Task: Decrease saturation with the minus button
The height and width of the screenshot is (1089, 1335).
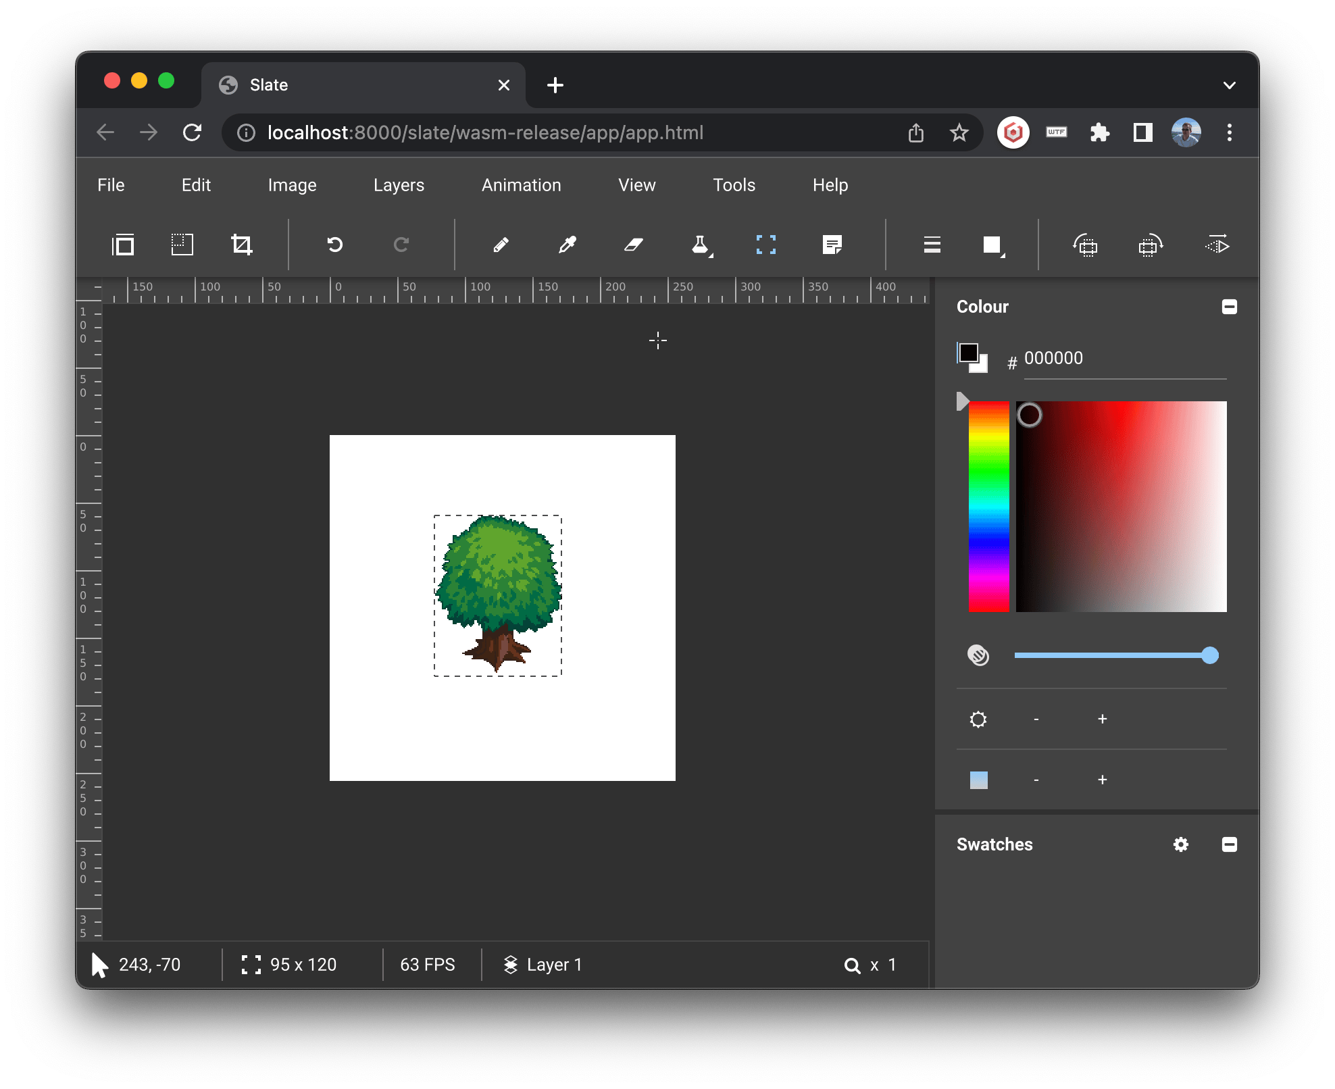Action: (x=1036, y=780)
